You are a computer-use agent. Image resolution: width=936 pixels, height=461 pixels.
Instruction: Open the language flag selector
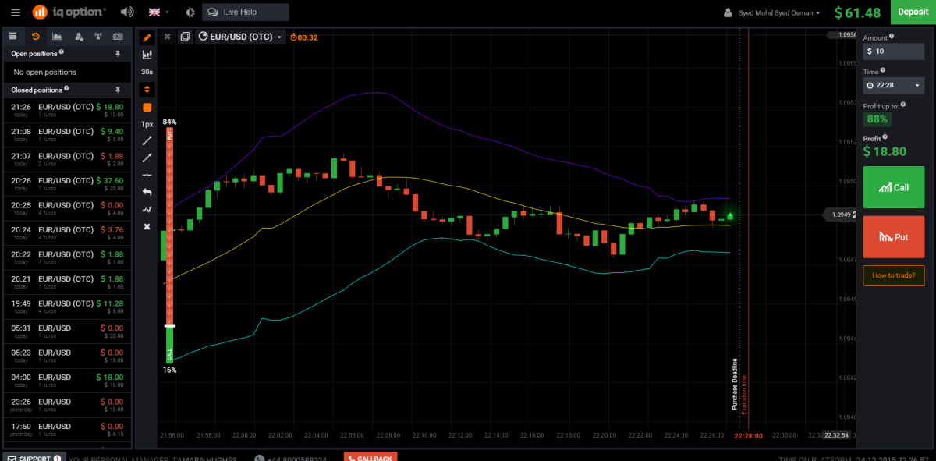pos(158,12)
